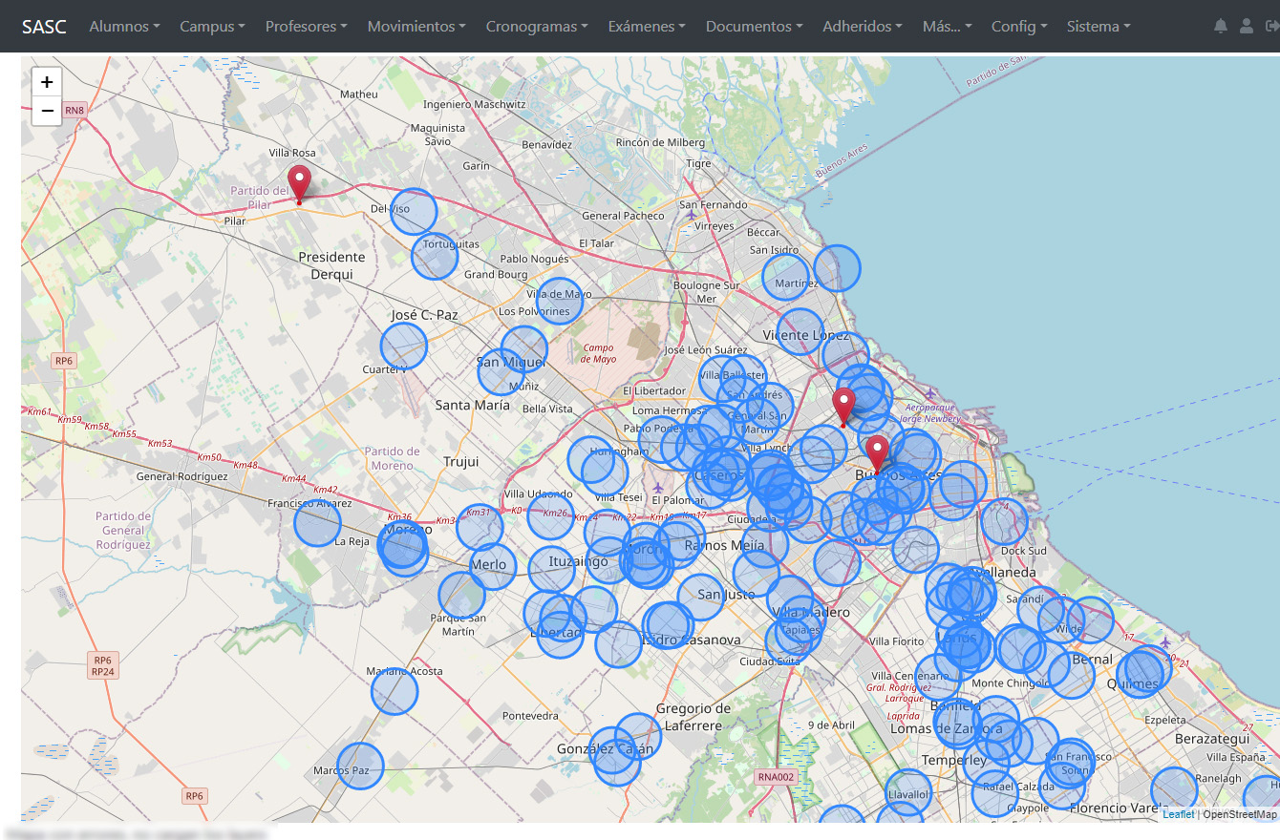Select the red marker near Aeroparque Jorge Newbery

[843, 408]
